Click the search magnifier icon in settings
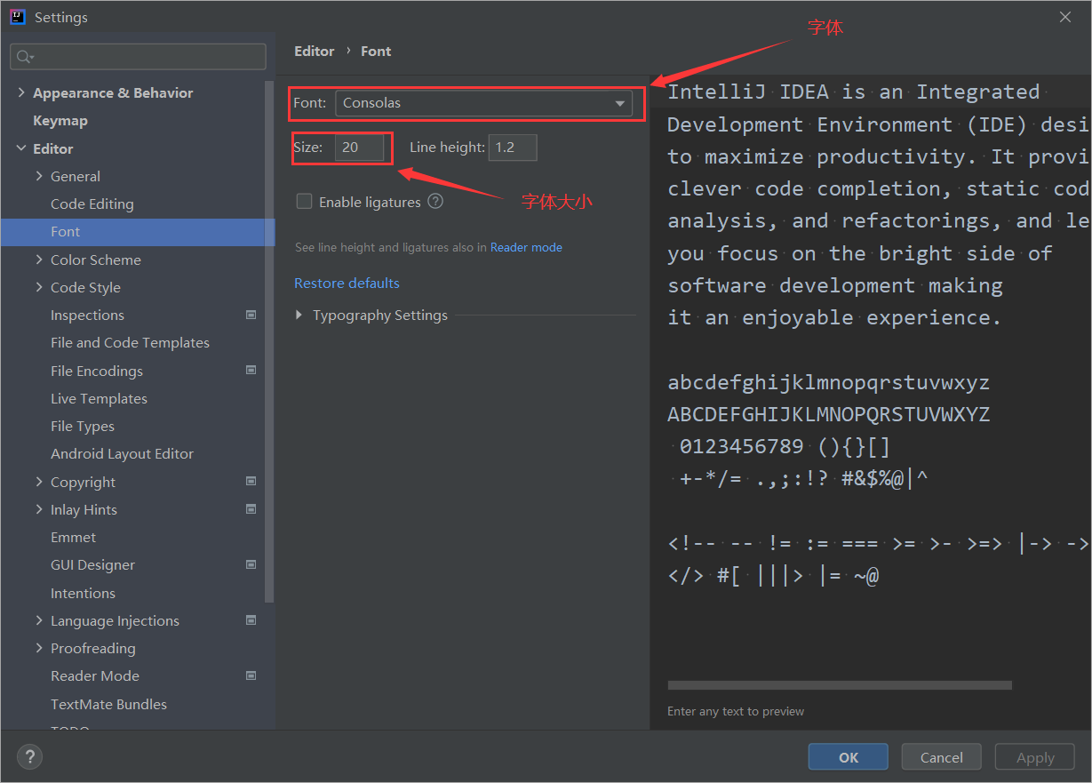Image resolution: width=1092 pixels, height=783 pixels. (x=24, y=57)
